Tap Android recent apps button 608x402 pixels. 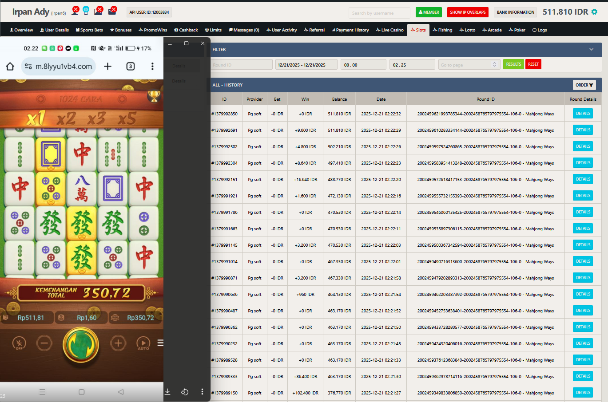click(42, 392)
